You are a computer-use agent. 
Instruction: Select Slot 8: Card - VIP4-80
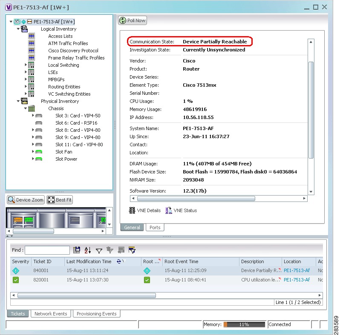tap(78, 130)
